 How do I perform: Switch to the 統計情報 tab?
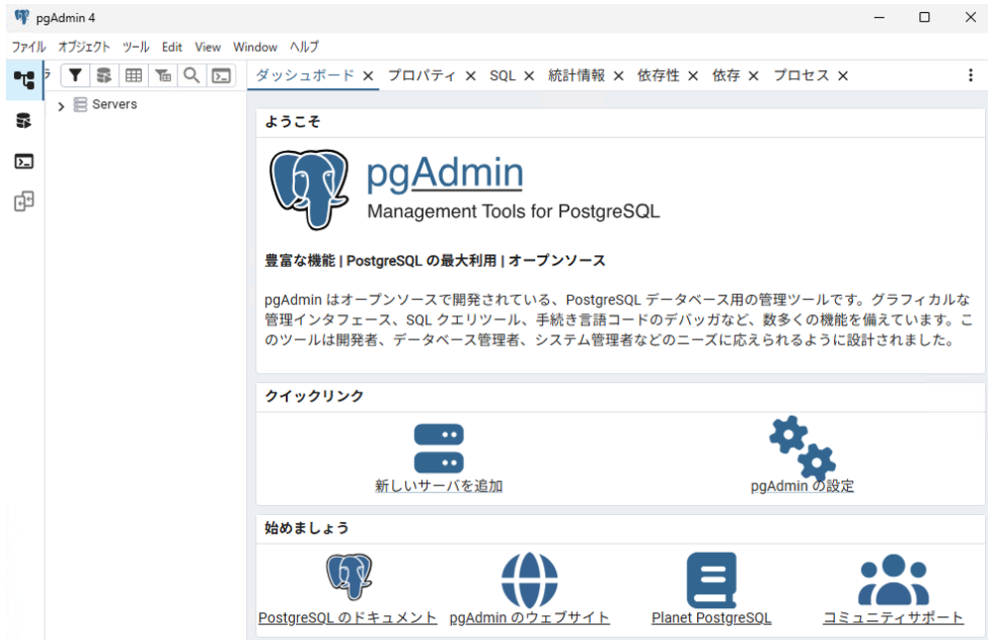click(x=577, y=75)
